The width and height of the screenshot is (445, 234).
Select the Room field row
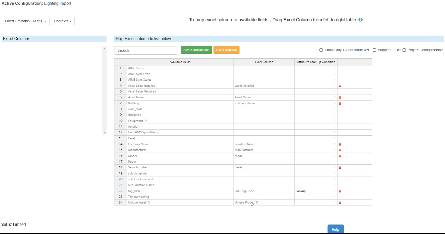[x=180, y=162]
